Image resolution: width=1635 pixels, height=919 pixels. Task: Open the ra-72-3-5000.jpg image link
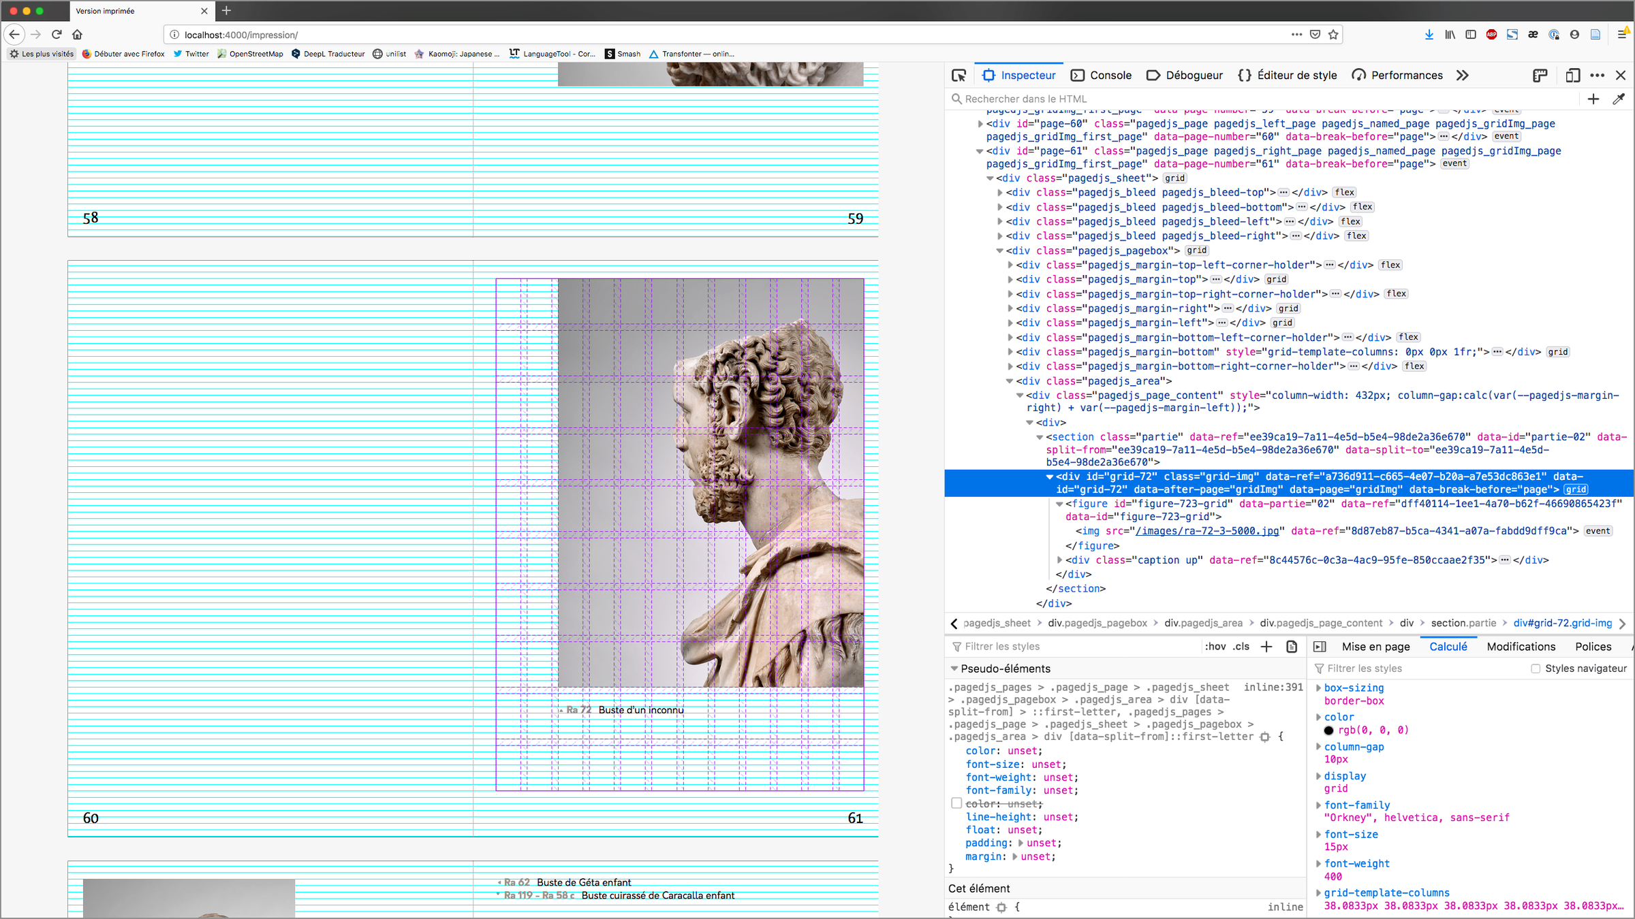pos(1206,531)
